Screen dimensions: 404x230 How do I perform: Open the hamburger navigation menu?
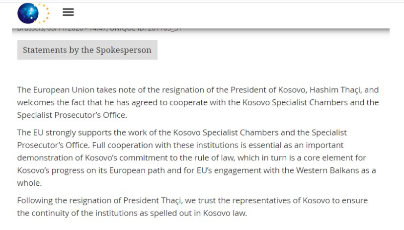(x=68, y=12)
